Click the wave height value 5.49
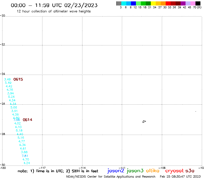 (x=8, y=83)
